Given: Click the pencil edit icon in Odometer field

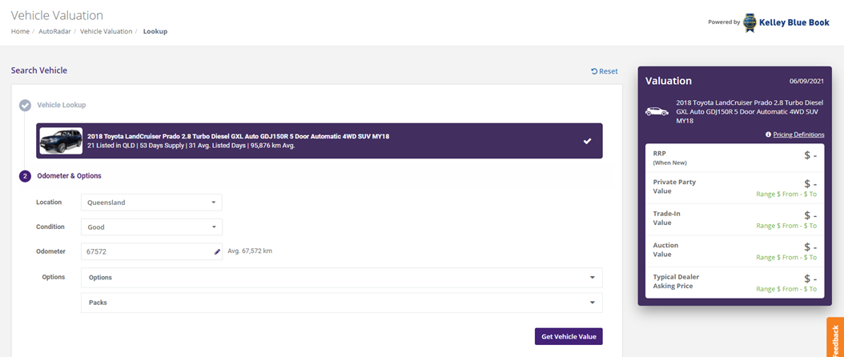Looking at the screenshot, I should point(218,251).
